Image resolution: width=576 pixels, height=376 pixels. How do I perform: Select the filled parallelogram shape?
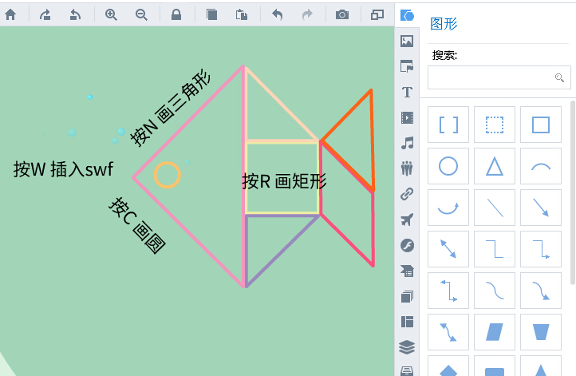[495, 332]
